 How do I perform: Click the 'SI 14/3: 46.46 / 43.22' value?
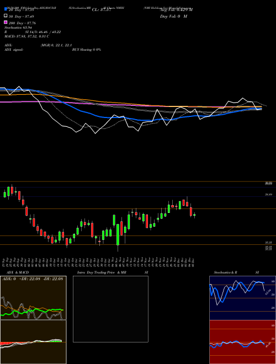pos(43,32)
